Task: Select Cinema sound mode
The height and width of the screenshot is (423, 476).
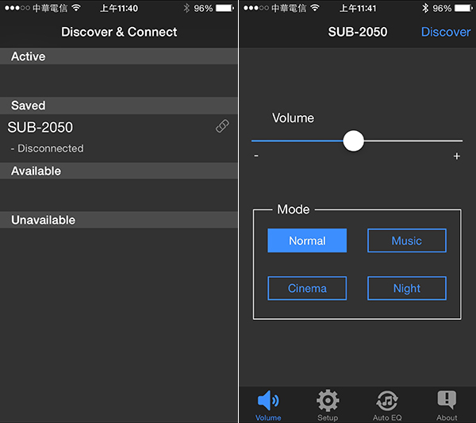Action: tap(307, 288)
